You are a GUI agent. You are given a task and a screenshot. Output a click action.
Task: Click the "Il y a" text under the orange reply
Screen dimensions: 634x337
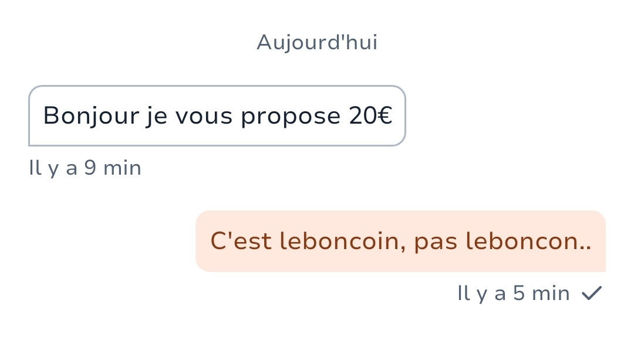[x=481, y=294]
